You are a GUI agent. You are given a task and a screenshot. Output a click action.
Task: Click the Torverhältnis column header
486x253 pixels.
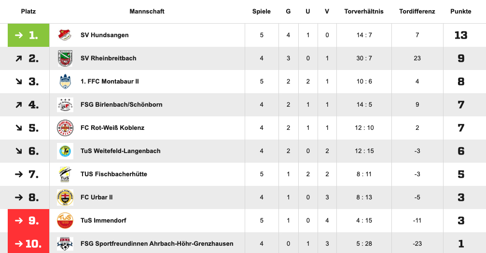pos(364,12)
